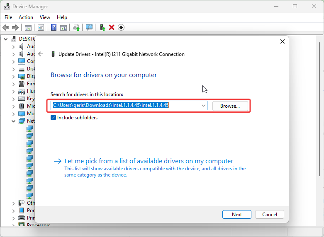Image resolution: width=324 pixels, height=237 pixels.
Task: Click into the driver location path field
Action: pos(124,106)
